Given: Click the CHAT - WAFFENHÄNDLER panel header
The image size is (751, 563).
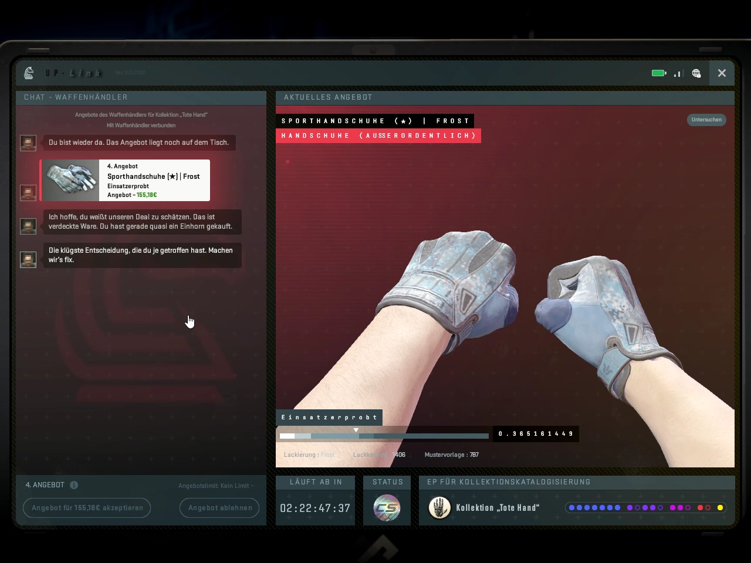Looking at the screenshot, I should click(141, 97).
